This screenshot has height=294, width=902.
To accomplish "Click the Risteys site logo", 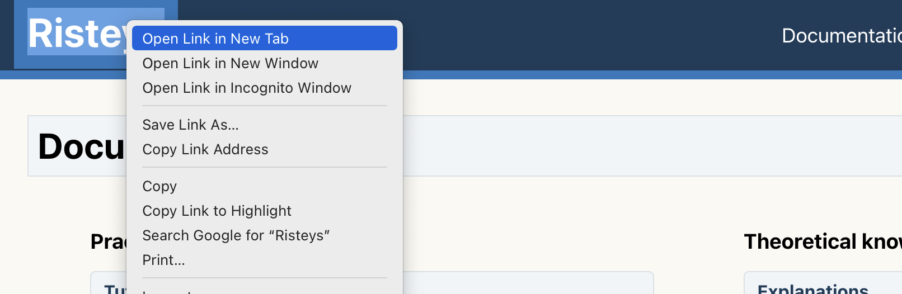I will (x=77, y=34).
